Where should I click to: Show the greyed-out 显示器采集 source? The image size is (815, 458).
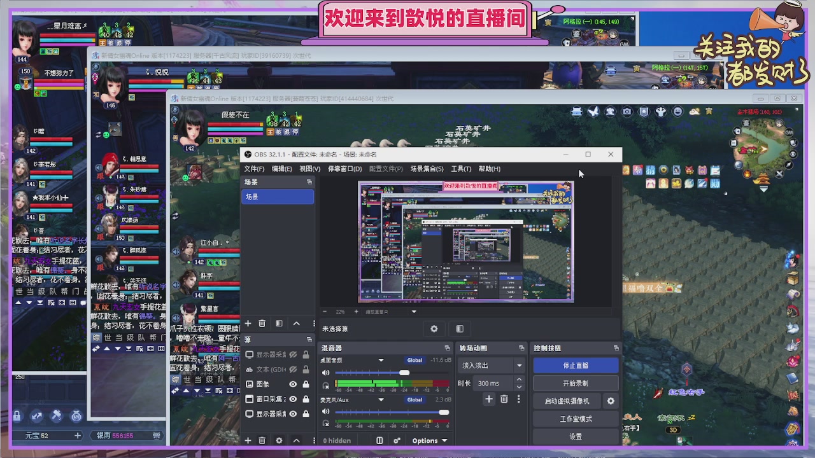point(293,354)
